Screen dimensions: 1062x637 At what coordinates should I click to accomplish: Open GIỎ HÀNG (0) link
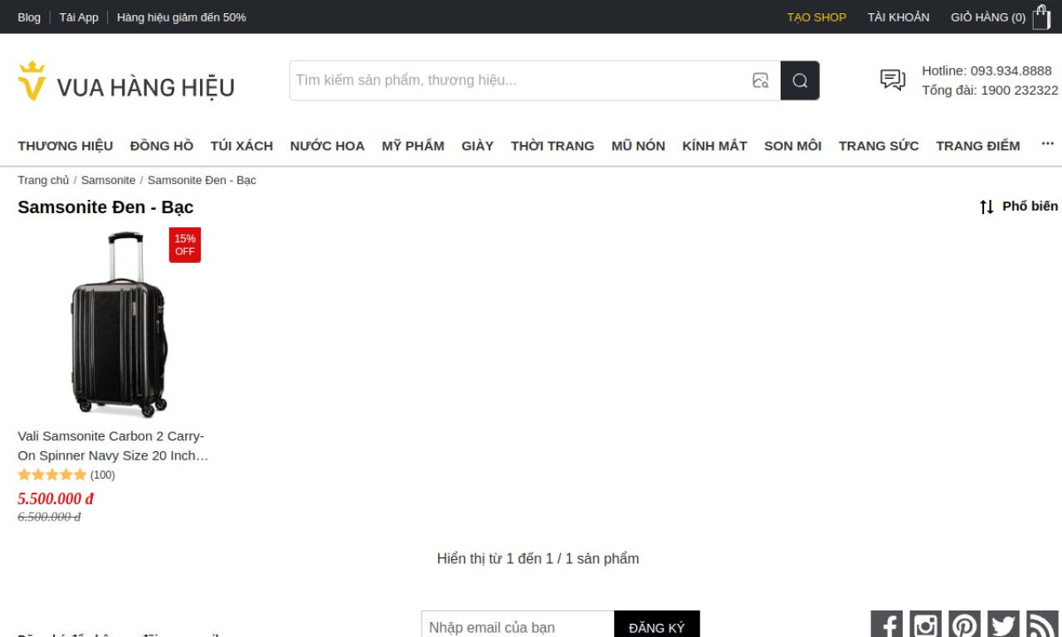988,17
